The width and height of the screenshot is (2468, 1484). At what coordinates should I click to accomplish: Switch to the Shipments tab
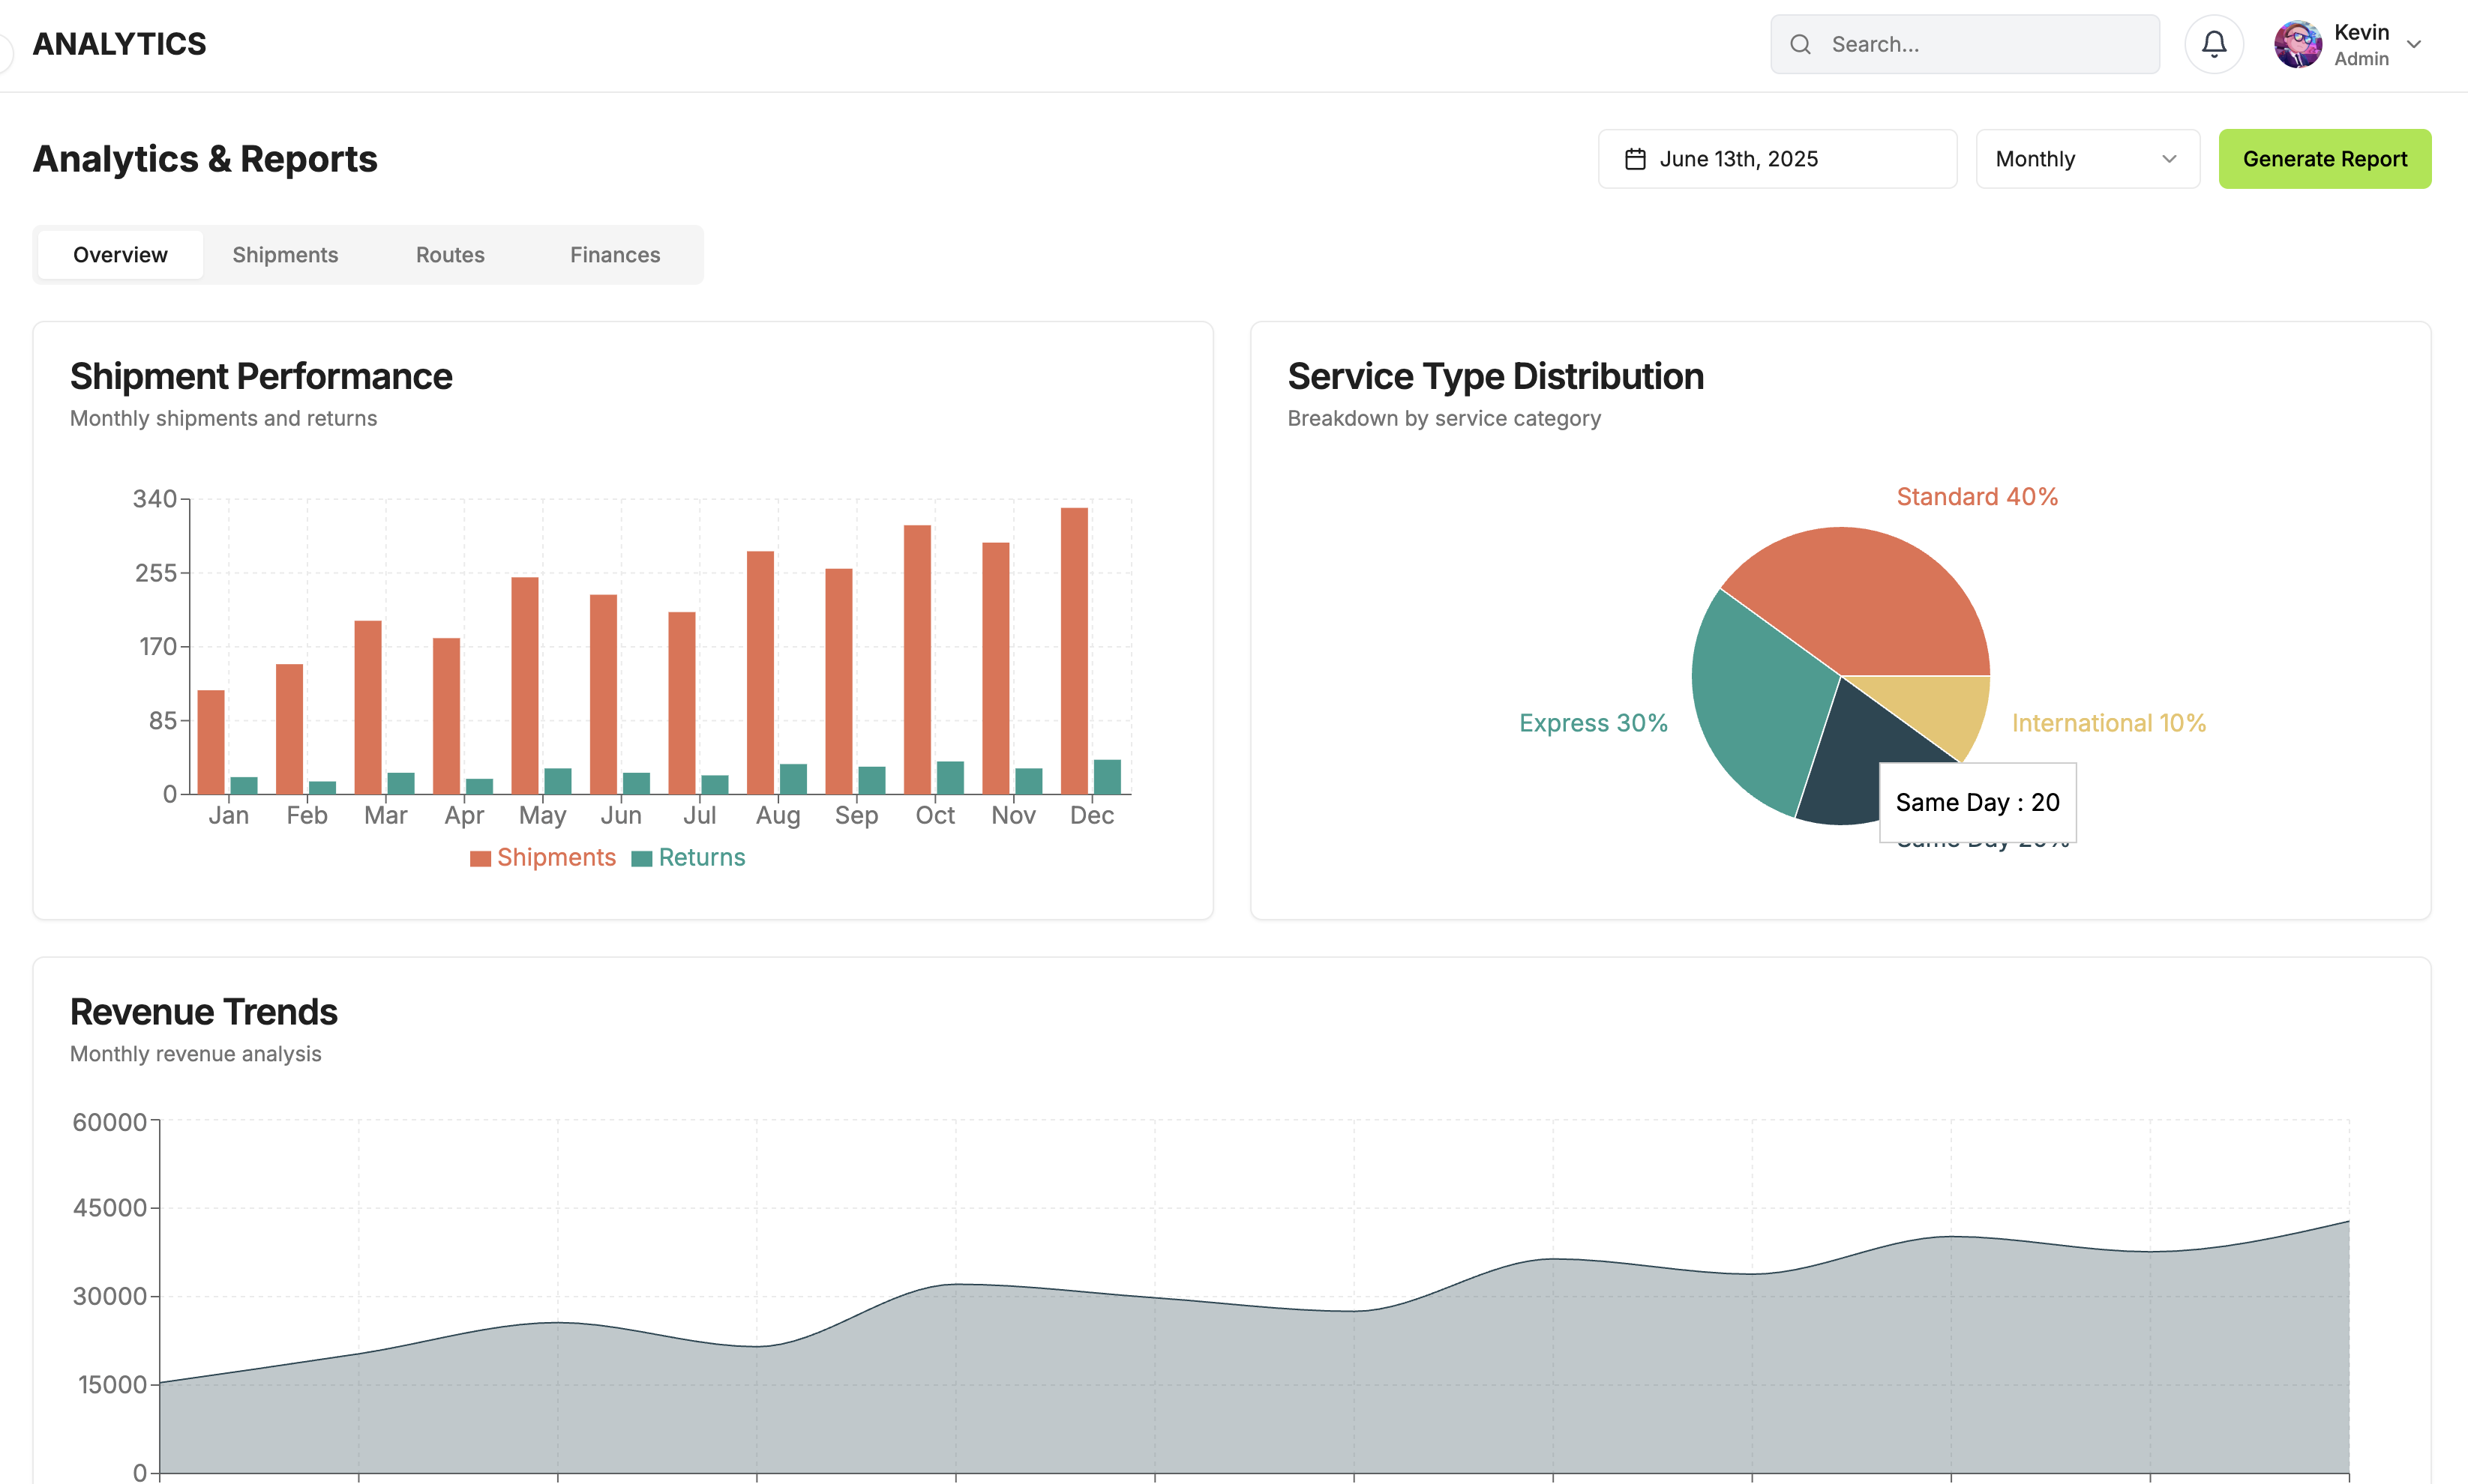click(285, 255)
